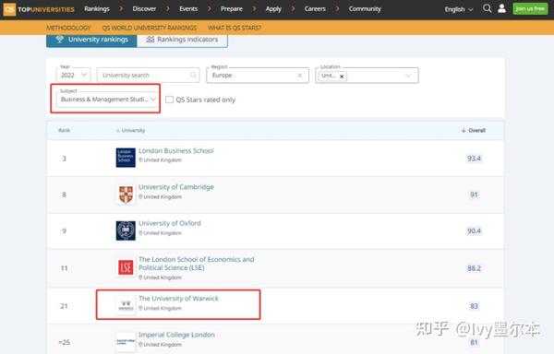Open the Region Europe dropdown
Image resolution: width=554 pixels, height=354 pixels.
pyautogui.click(x=258, y=75)
